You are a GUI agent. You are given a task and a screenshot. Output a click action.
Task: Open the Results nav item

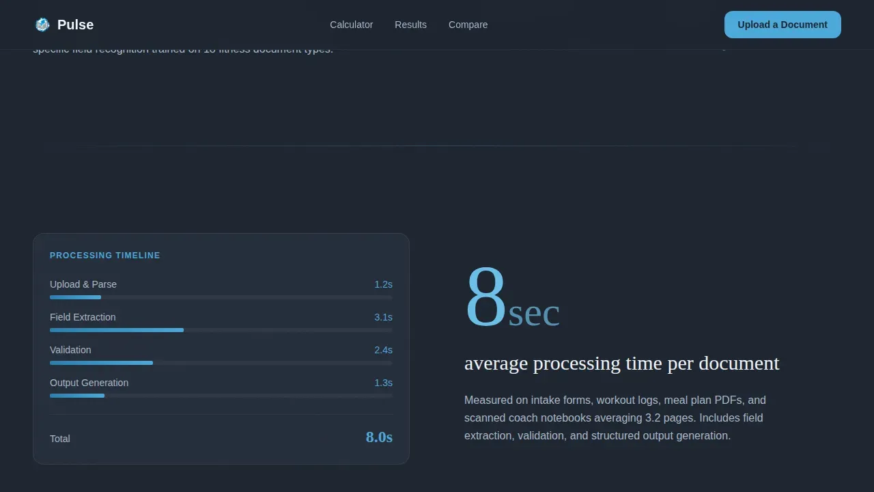410,25
